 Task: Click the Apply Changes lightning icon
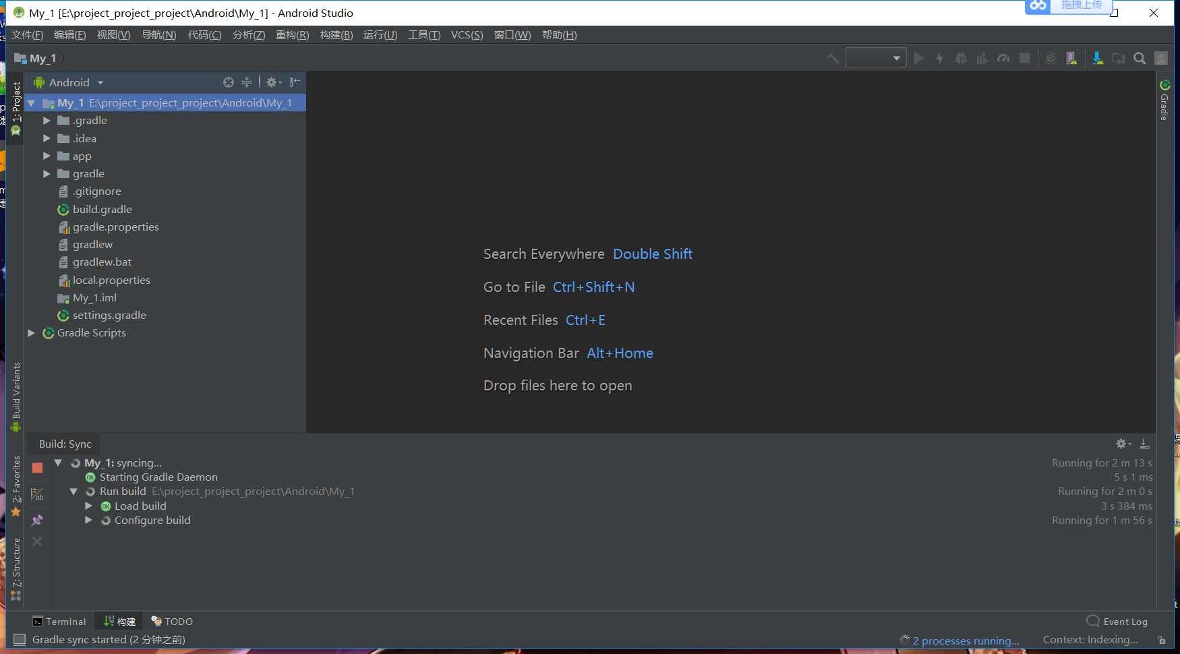939,59
